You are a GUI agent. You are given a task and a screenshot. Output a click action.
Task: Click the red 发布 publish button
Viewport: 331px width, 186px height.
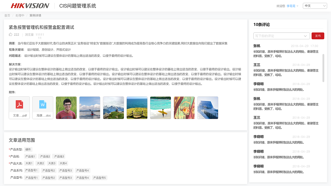coord(318,36)
